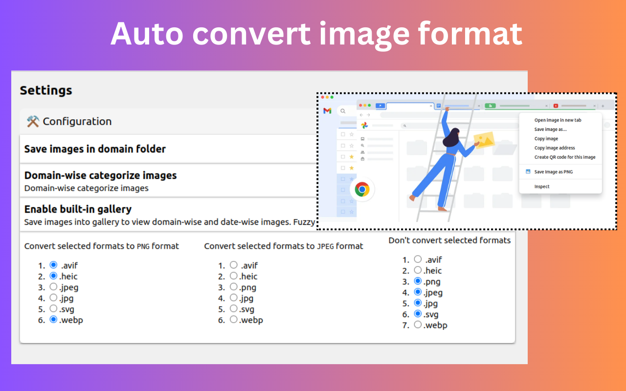Image resolution: width=626 pixels, height=391 pixels.
Task: Click the hammer icon beside Configuration
Action: [x=33, y=121]
